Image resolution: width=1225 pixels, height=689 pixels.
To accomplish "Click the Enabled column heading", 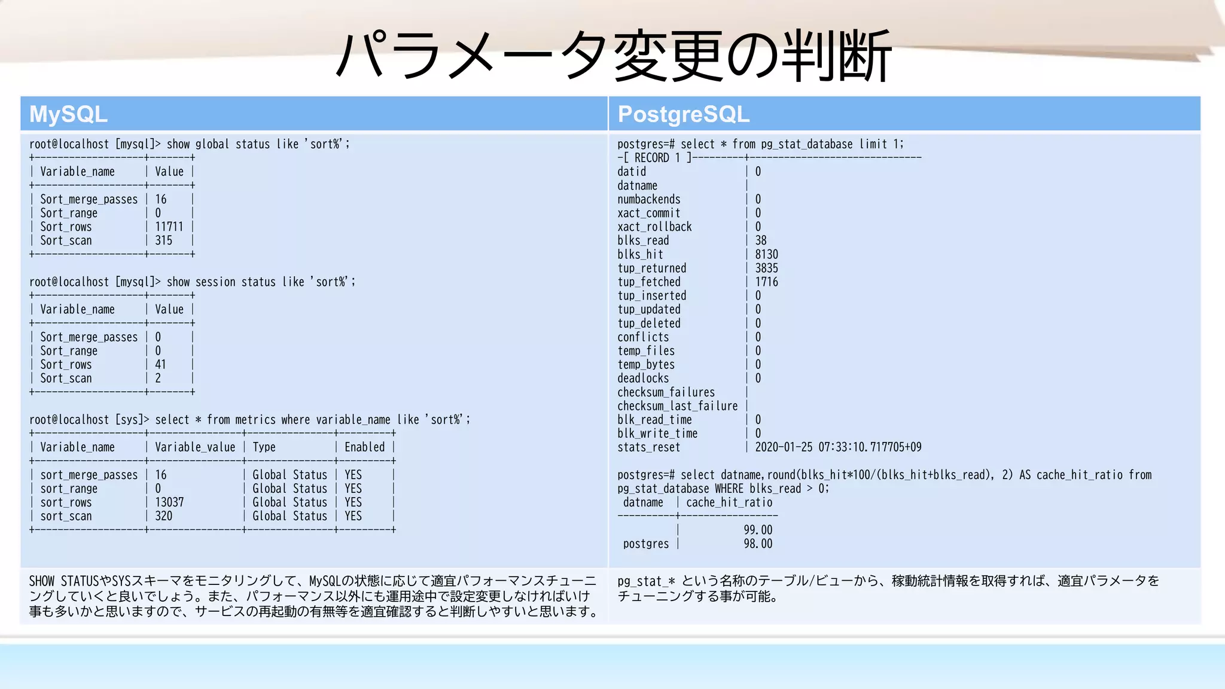I will (x=364, y=447).
